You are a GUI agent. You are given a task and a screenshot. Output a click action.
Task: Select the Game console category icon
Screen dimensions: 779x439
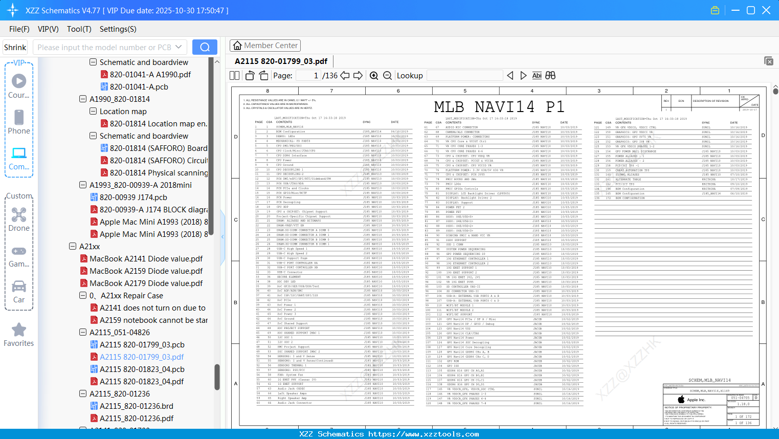point(19,256)
